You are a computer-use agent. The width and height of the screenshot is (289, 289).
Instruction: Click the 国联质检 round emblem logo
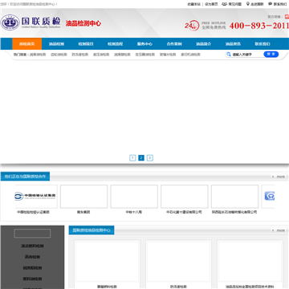click(x=10, y=22)
